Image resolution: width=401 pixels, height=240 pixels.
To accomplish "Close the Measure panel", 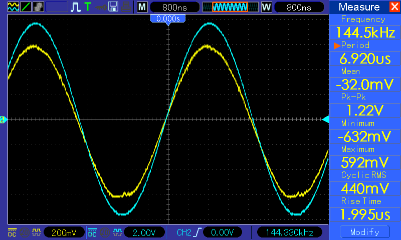I will (394, 6).
